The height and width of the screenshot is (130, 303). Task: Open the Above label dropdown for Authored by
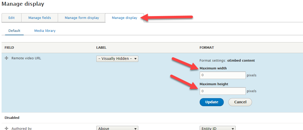[117, 128]
